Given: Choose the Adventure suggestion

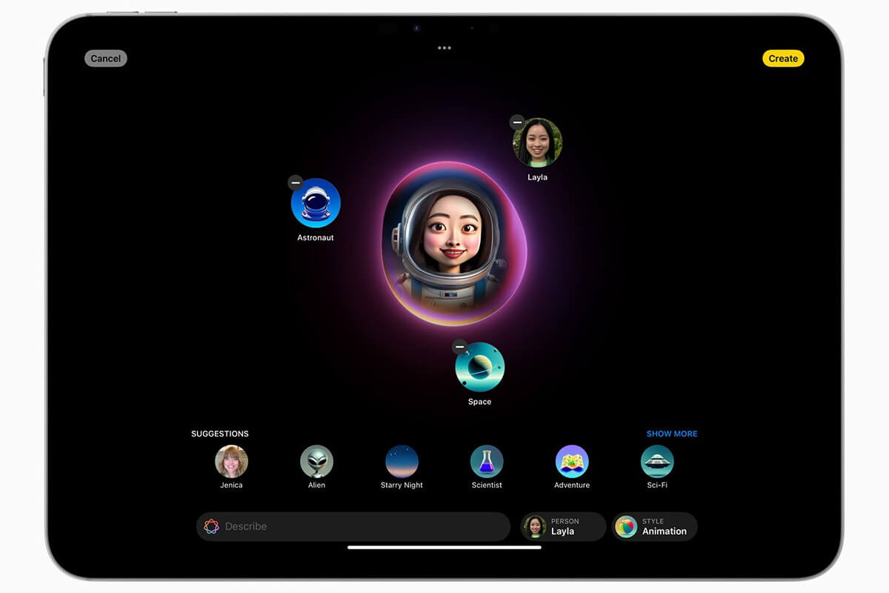Looking at the screenshot, I should pyautogui.click(x=571, y=460).
